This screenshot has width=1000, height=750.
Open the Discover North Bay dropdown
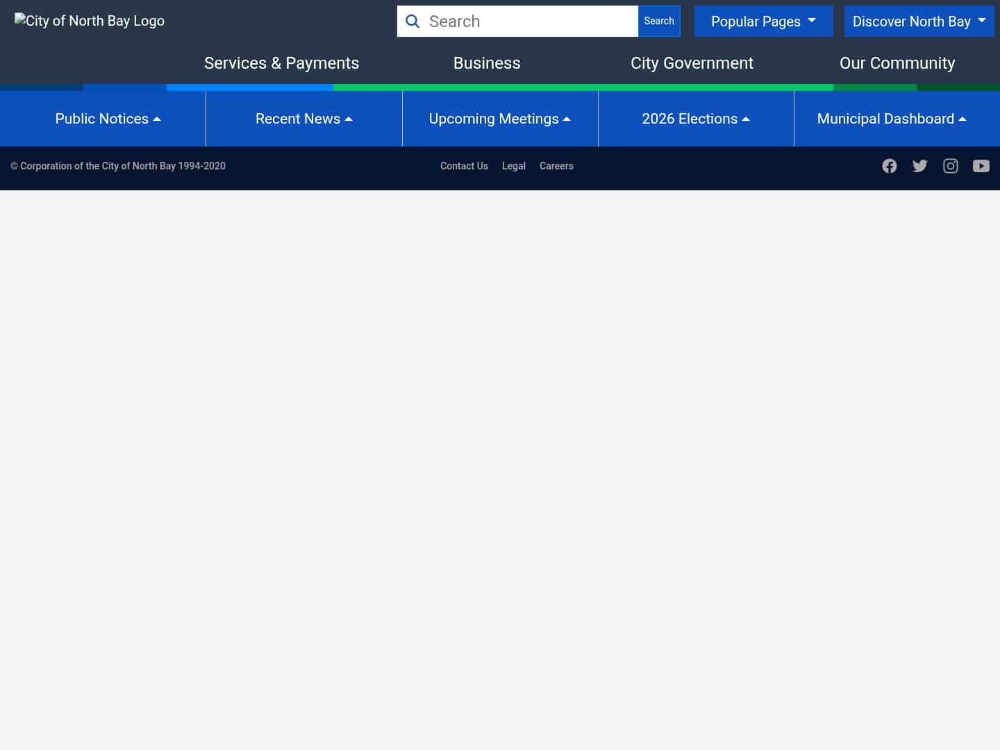coord(919,22)
